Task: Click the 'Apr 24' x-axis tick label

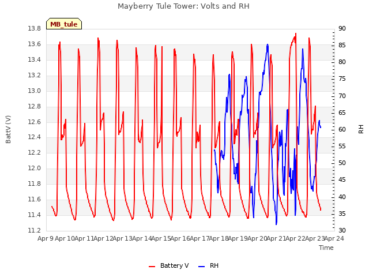Action: pos(334,238)
